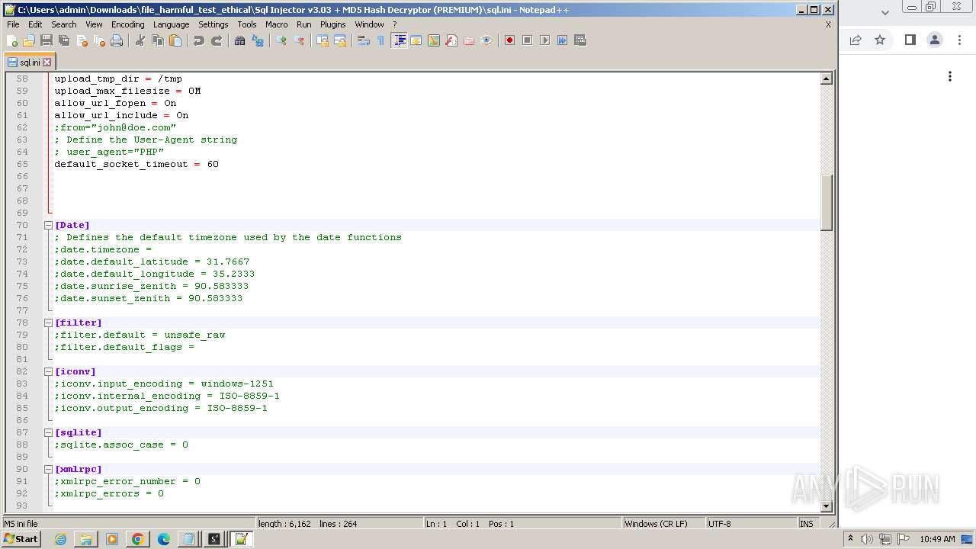Open the Language menu

pyautogui.click(x=171, y=24)
